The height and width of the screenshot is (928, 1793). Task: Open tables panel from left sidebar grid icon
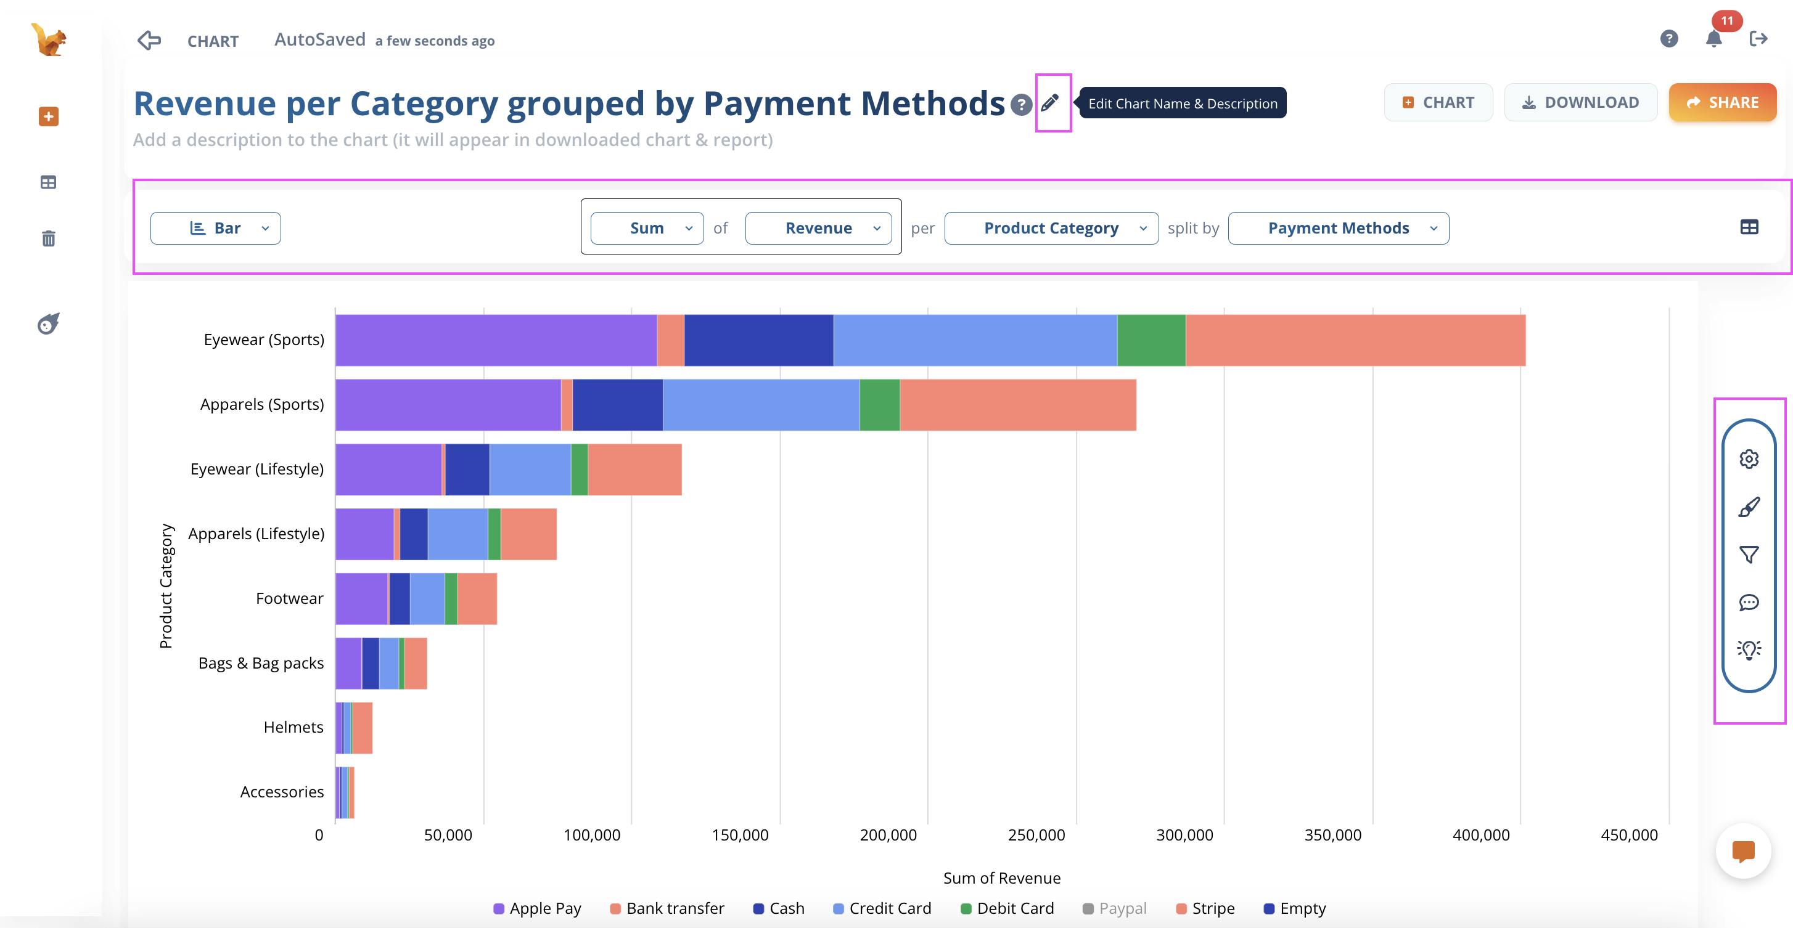(x=48, y=182)
